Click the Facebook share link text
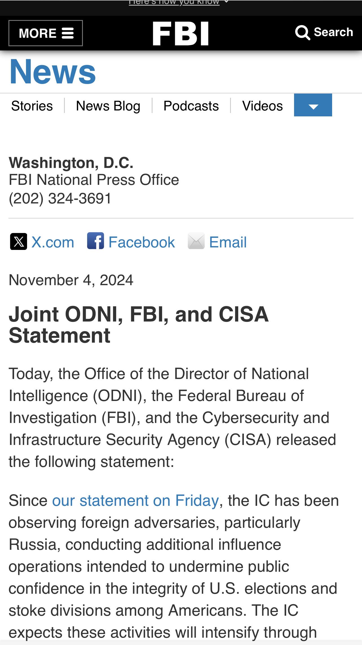This screenshot has height=645, width=362. tap(142, 242)
